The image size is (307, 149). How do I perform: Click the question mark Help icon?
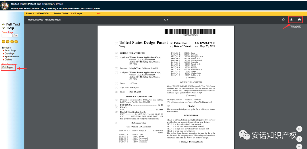pos(3,28)
